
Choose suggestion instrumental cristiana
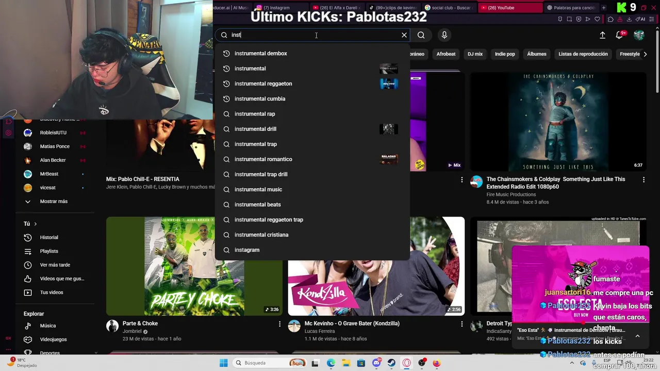[312, 234]
